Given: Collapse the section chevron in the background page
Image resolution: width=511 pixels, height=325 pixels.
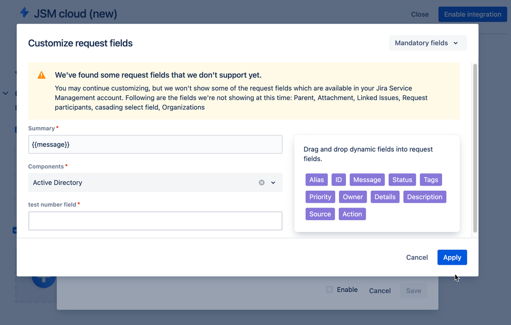Looking at the screenshot, I should pyautogui.click(x=6, y=93).
